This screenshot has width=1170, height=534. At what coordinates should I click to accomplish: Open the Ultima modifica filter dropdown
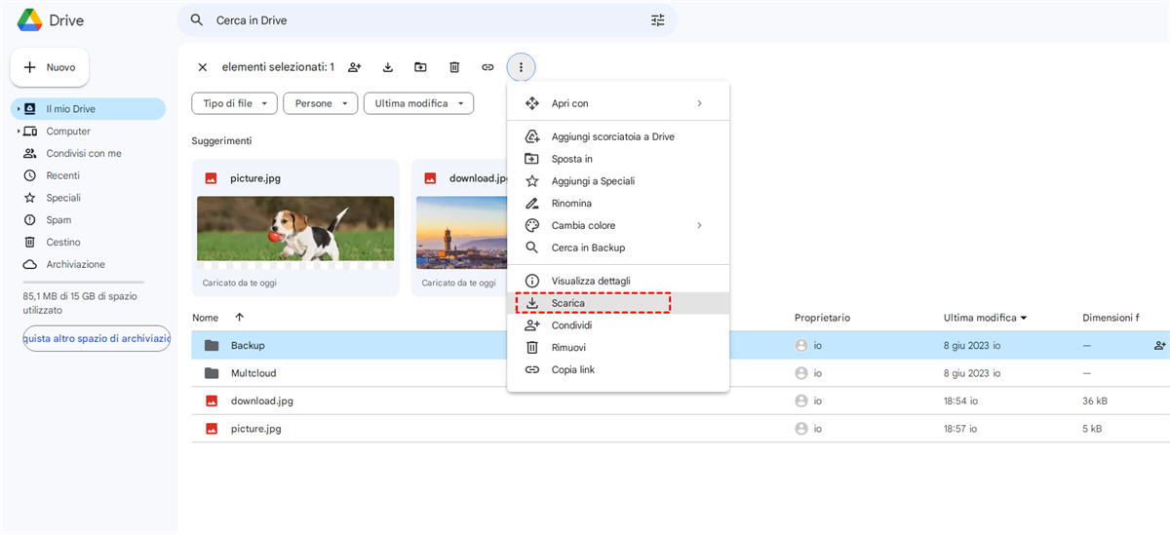[x=418, y=103]
